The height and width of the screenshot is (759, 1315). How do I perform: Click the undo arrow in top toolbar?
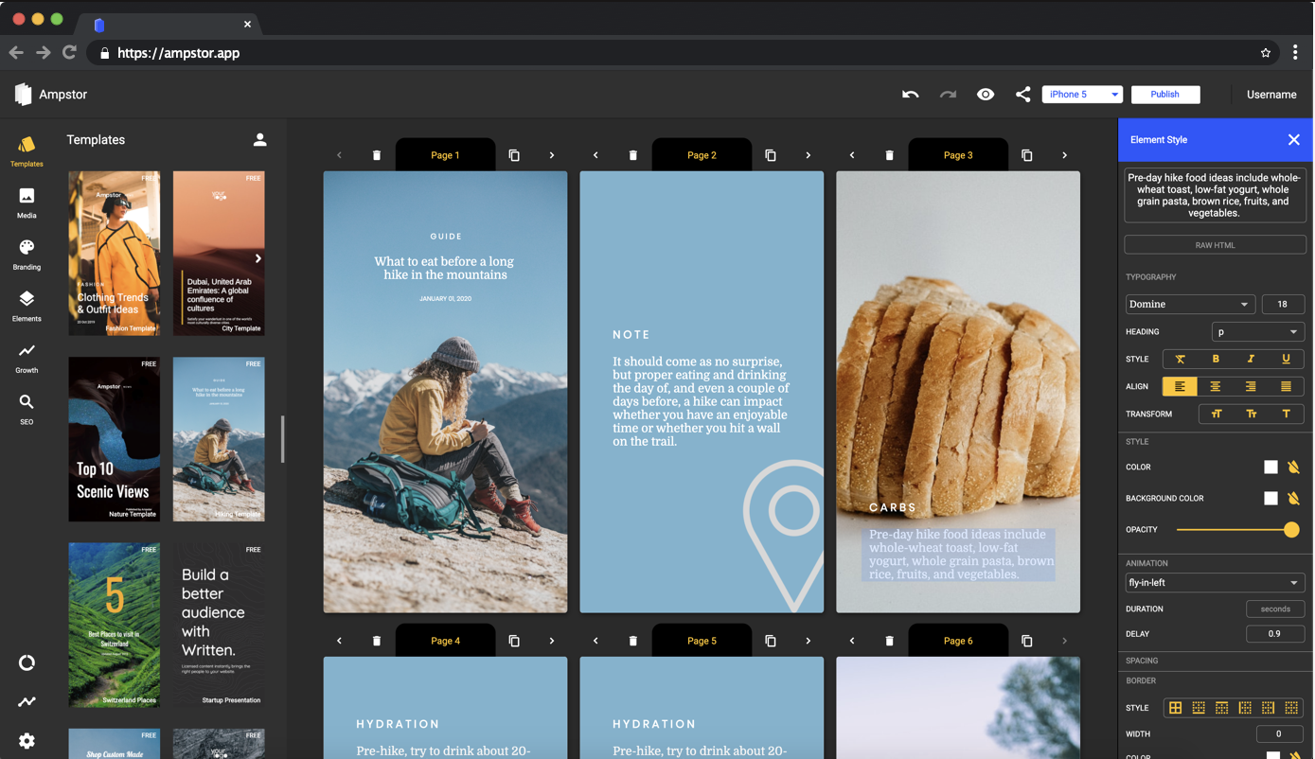coord(910,95)
